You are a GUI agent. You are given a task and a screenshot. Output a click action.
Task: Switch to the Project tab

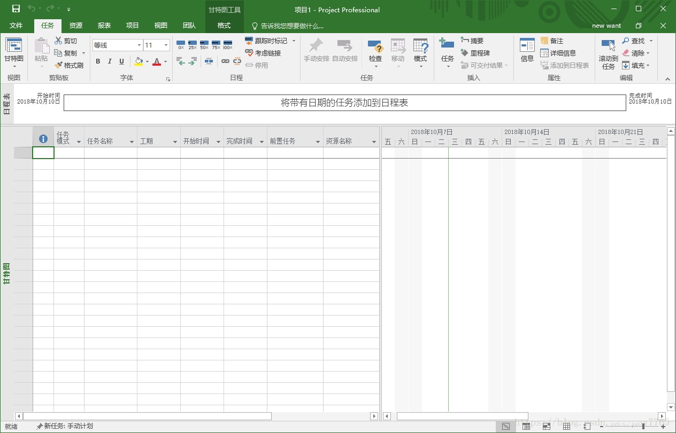coord(133,26)
